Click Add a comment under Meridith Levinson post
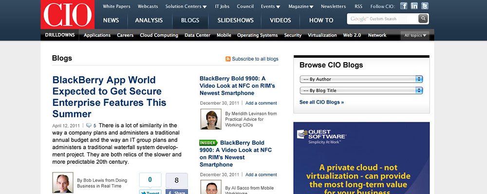Screen dimensions: 487x194 coord(261,103)
